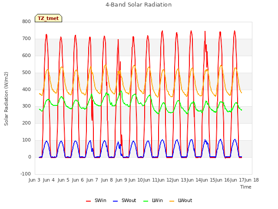Click the Jun 5 x-axis tick label

63,180
